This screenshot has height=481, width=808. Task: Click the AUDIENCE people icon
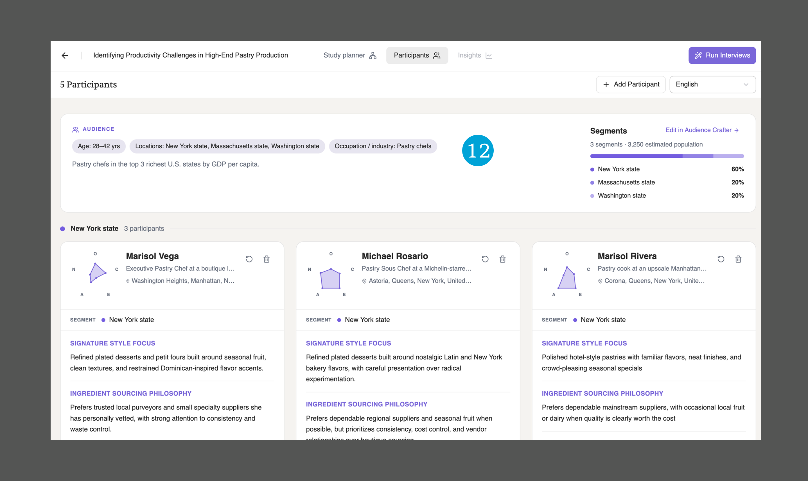coord(75,130)
